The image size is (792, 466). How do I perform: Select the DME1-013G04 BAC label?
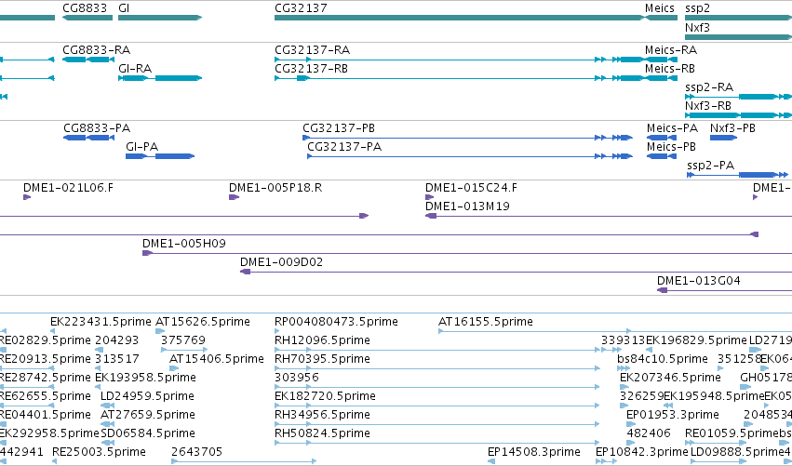click(699, 281)
